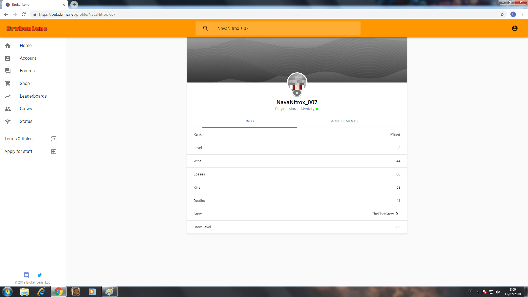
Task: Click the volume speaker tray icon
Action: pos(498,292)
